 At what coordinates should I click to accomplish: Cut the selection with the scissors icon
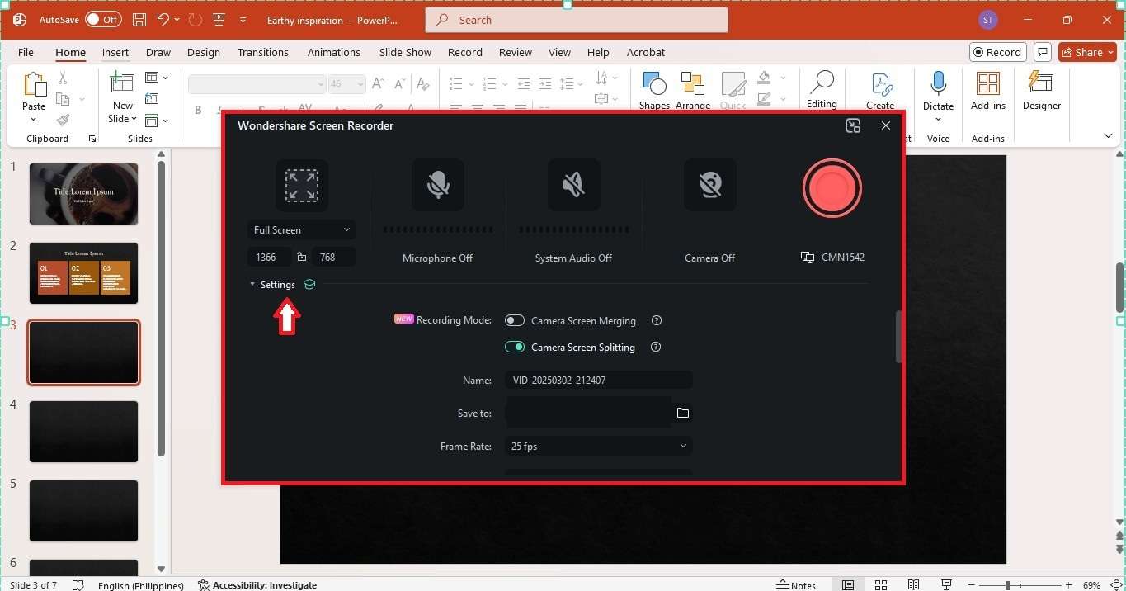point(63,78)
